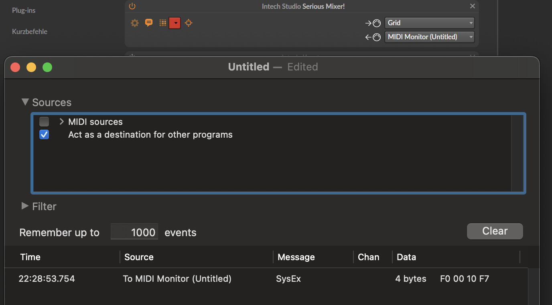Expand the MIDI sources tree chevron

coord(61,122)
